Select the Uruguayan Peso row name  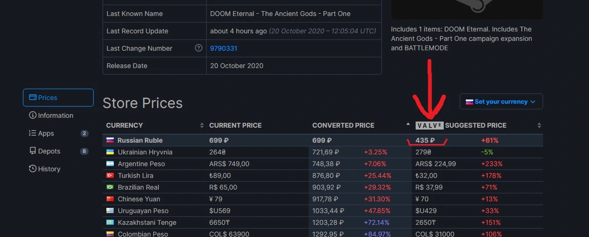coord(143,211)
